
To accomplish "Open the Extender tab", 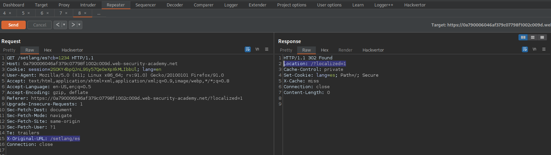I will pyautogui.click(x=258, y=5).
